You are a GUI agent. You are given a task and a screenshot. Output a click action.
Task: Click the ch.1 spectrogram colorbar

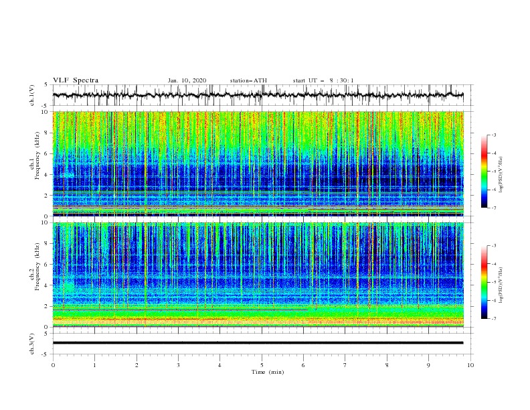coord(484,172)
